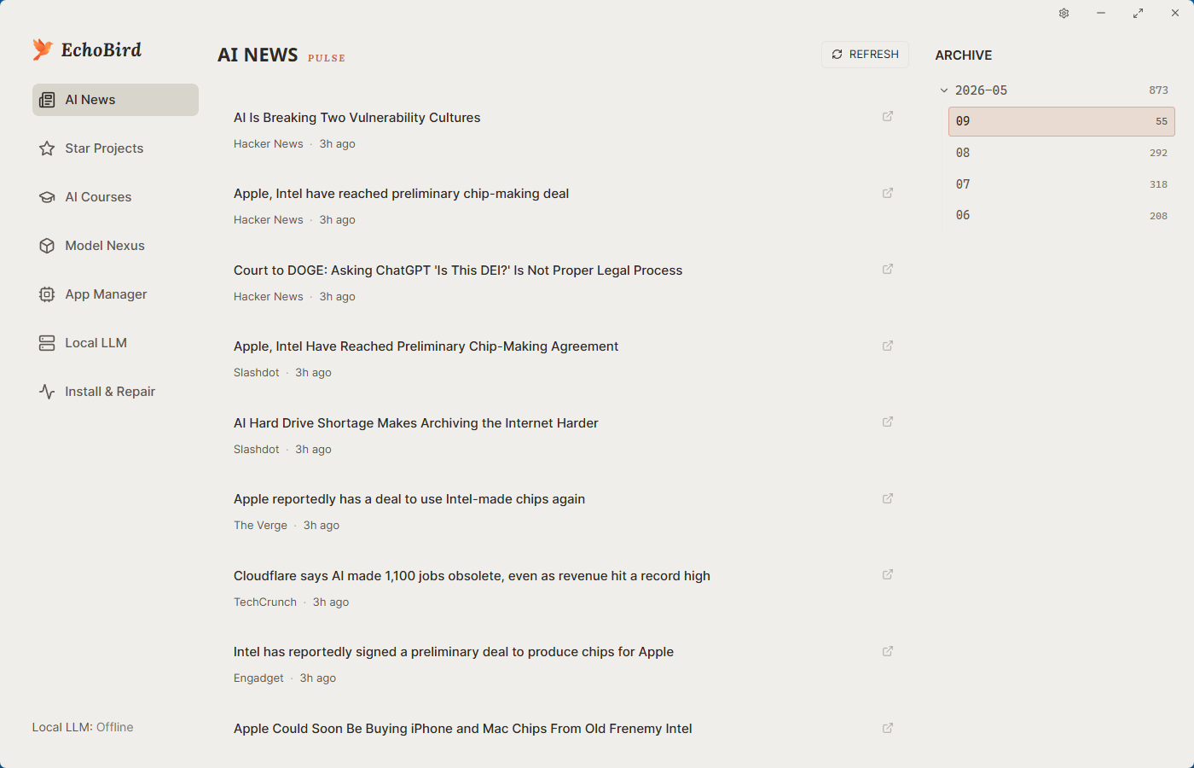Click the ARCHIVE panel heading
Screen dimensions: 1194x768
click(964, 55)
